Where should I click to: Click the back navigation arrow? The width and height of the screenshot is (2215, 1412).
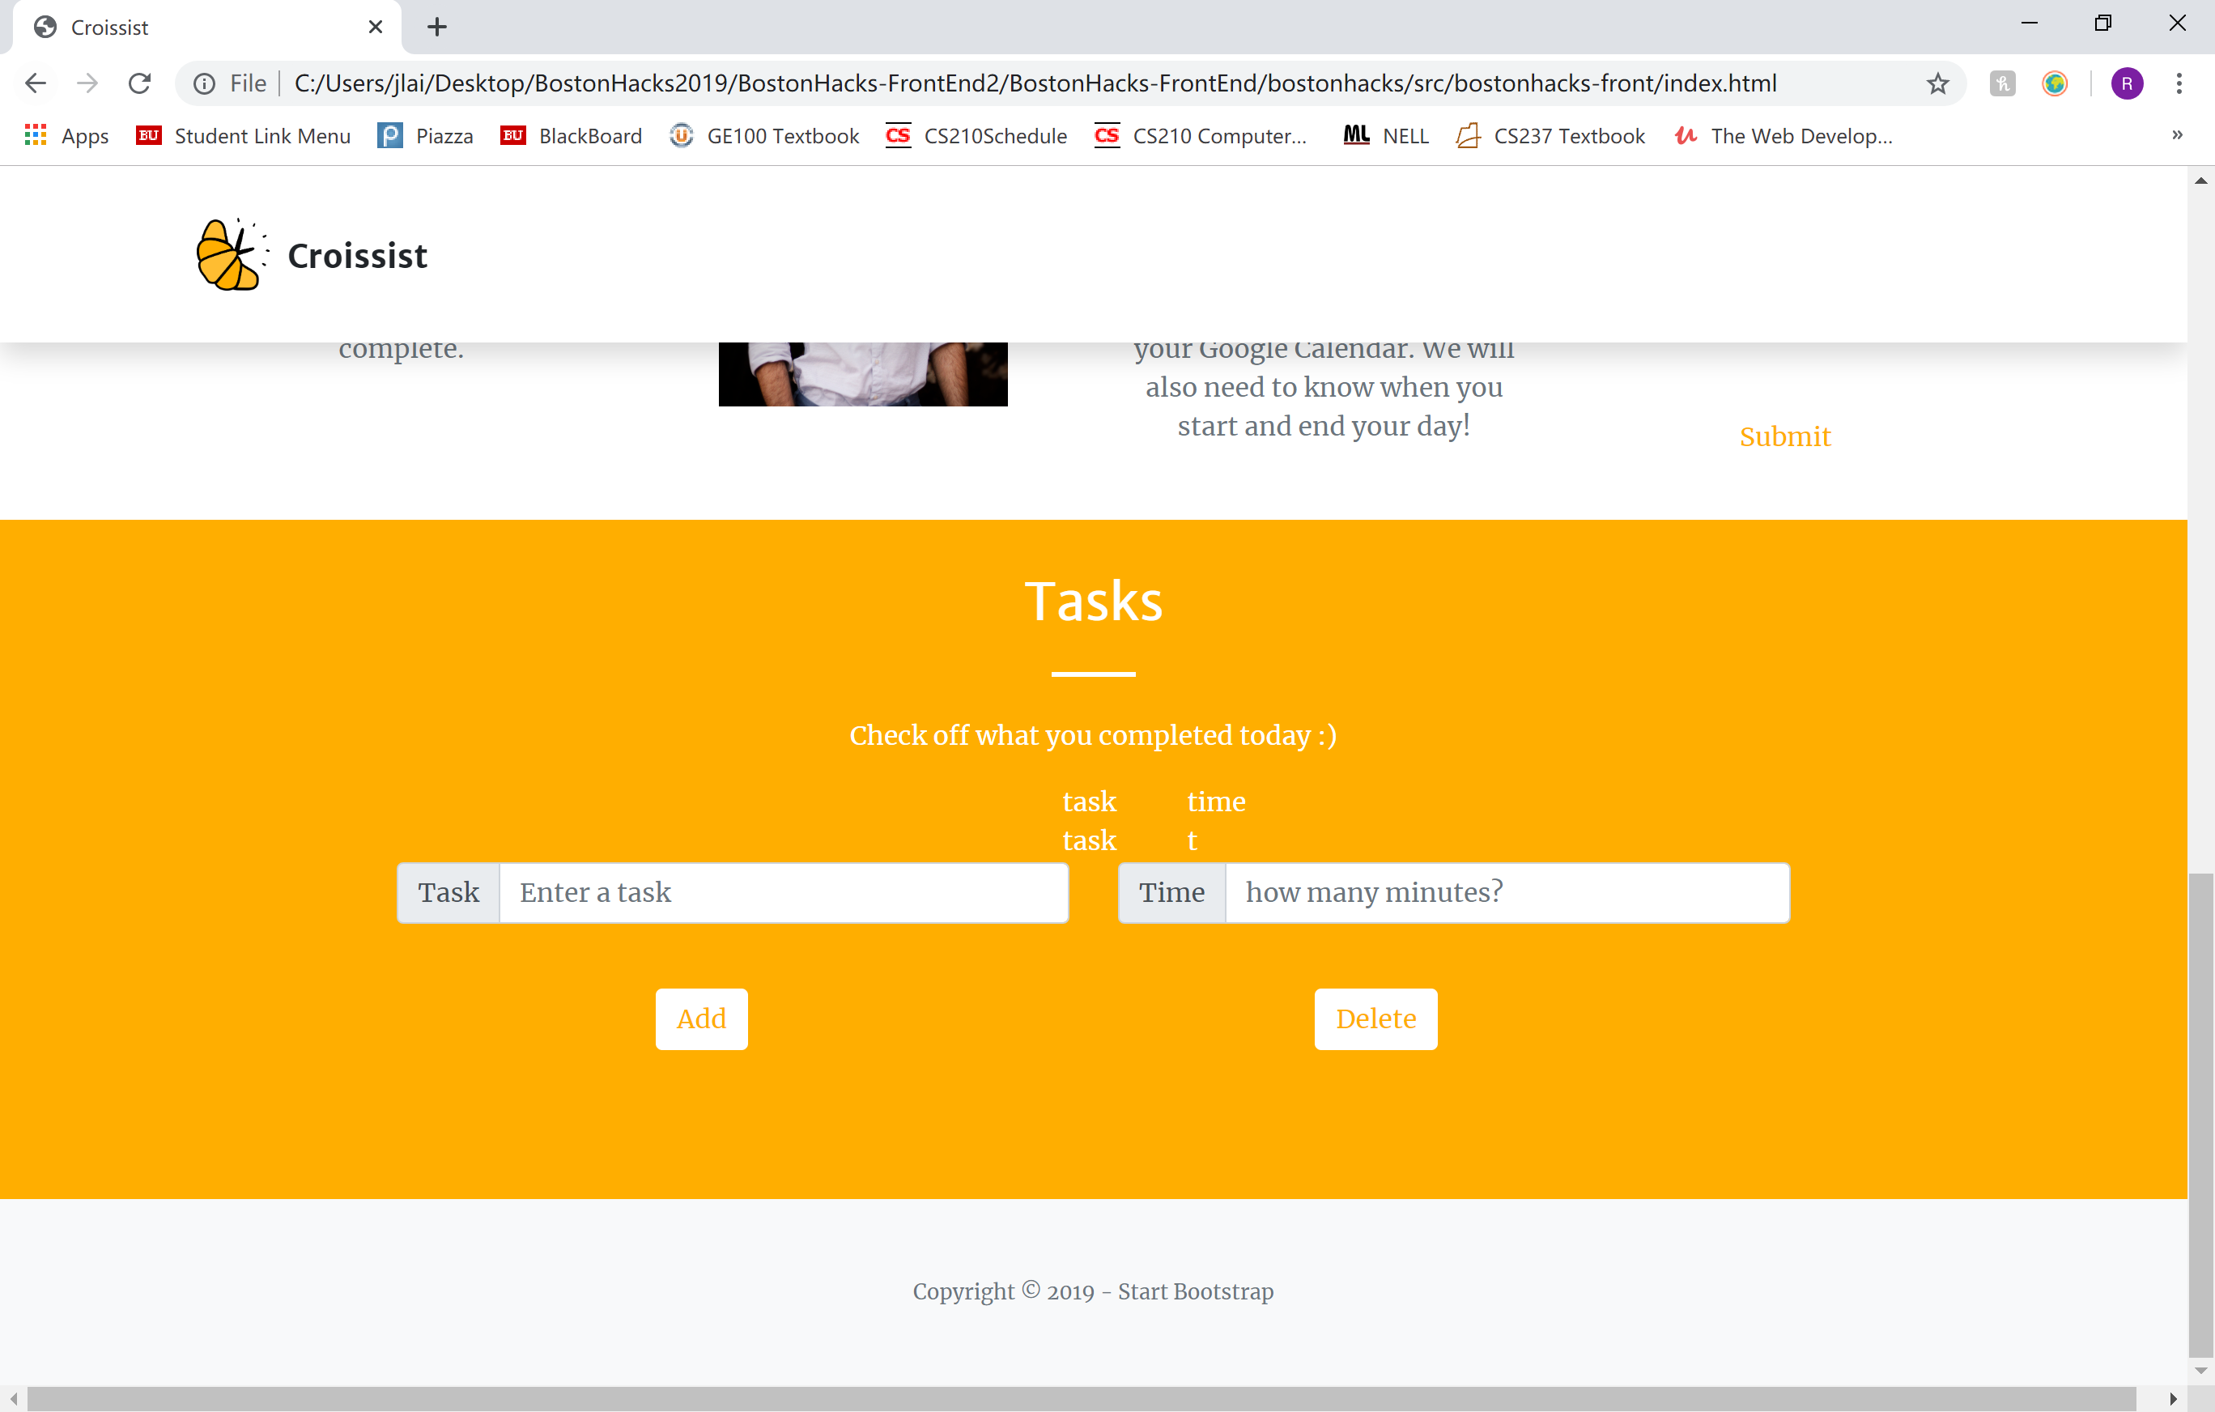point(35,83)
